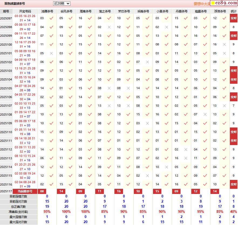Click the check mark for 2025108 under 周南杀号
The width and height of the screenshot is (238, 225).
[90, 115]
